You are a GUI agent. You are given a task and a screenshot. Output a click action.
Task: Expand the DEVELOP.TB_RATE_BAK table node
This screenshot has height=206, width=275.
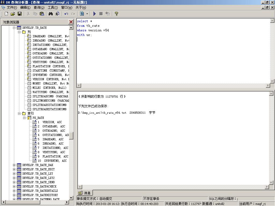click(14, 165)
